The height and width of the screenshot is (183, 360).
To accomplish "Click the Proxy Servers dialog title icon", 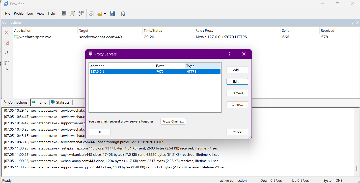I will click(90, 54).
